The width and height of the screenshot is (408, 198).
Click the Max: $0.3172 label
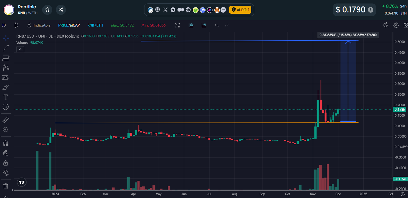coord(122,25)
